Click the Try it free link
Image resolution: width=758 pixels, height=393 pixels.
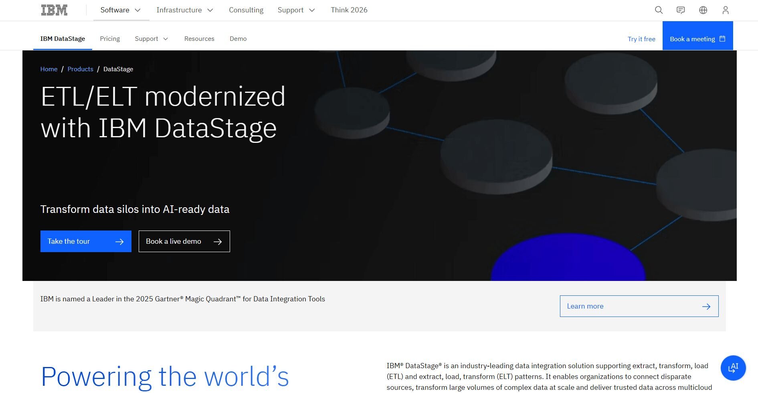[x=641, y=39]
